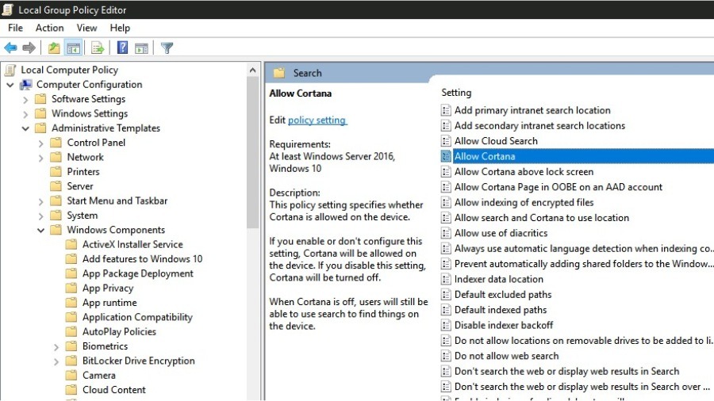Collapse the Administrative Templates node
This screenshot has width=714, height=401.
25,128
